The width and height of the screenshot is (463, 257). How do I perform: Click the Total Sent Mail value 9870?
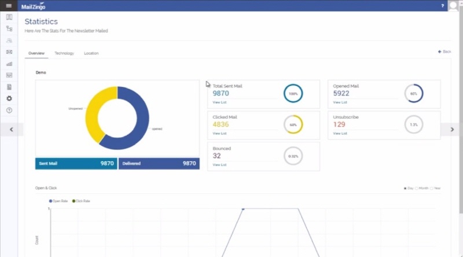(221, 93)
